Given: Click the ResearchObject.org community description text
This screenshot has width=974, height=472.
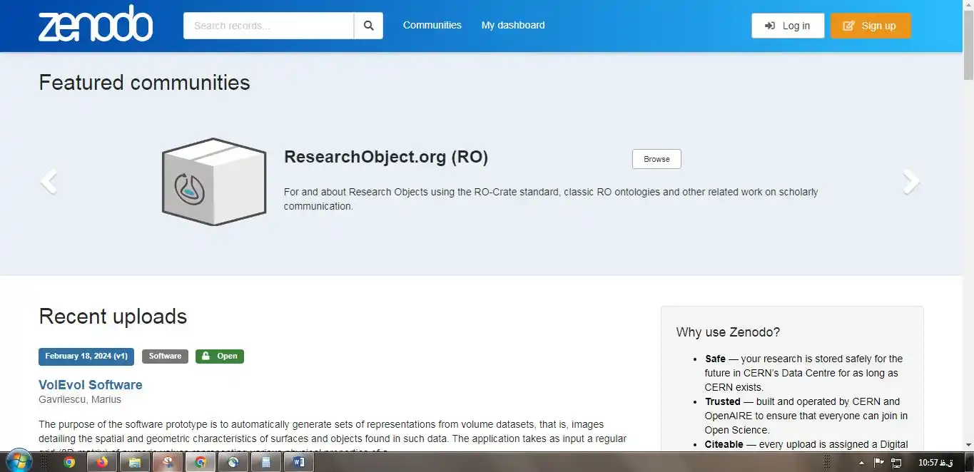Looking at the screenshot, I should click(551, 199).
